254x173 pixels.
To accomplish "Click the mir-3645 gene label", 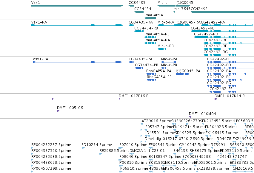I will [182, 9].
